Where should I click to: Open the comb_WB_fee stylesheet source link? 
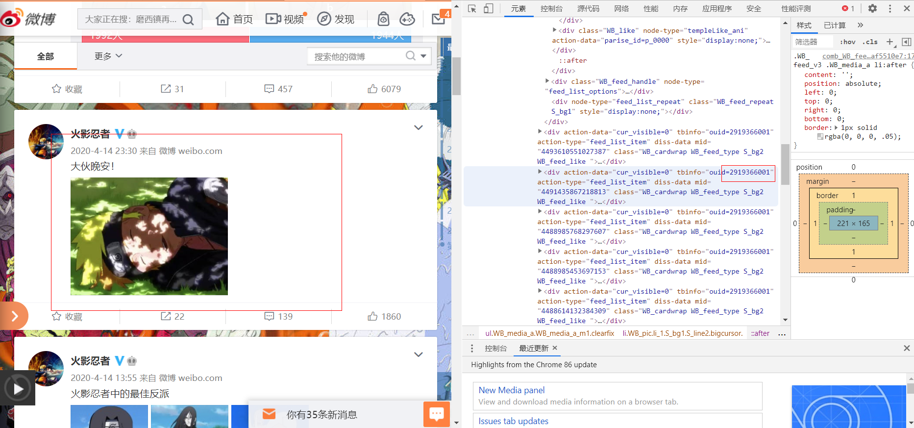(x=868, y=56)
